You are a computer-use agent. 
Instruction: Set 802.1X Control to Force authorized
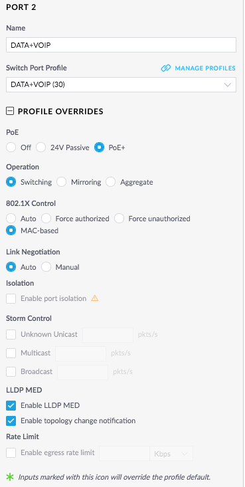click(x=46, y=219)
